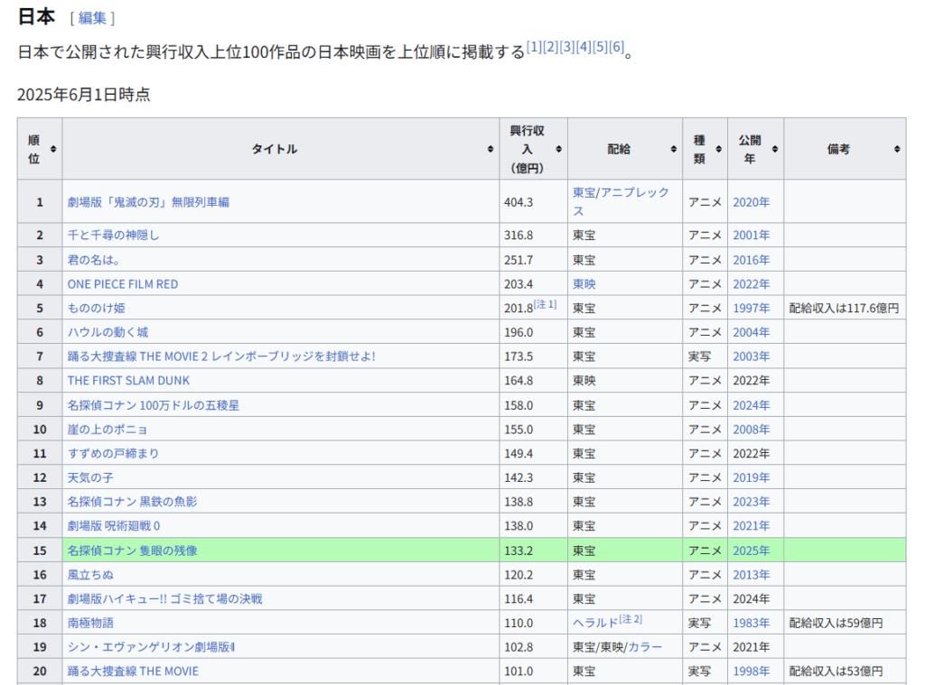This screenshot has width=925, height=685.
Task: Select the note 配給収入は59億円
Action: (x=836, y=623)
